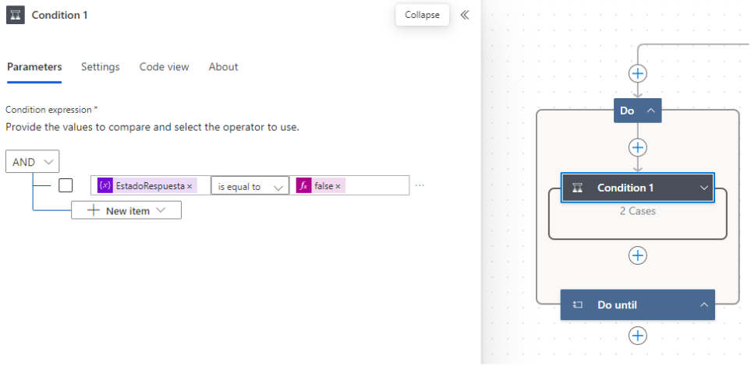The height and width of the screenshot is (366, 751).
Task: Open the AND operator dropdown
Action: (33, 162)
